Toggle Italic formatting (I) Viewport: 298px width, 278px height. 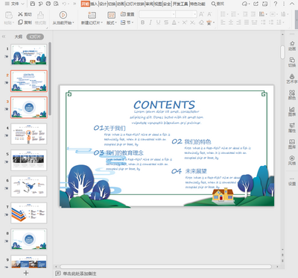coord(150,22)
